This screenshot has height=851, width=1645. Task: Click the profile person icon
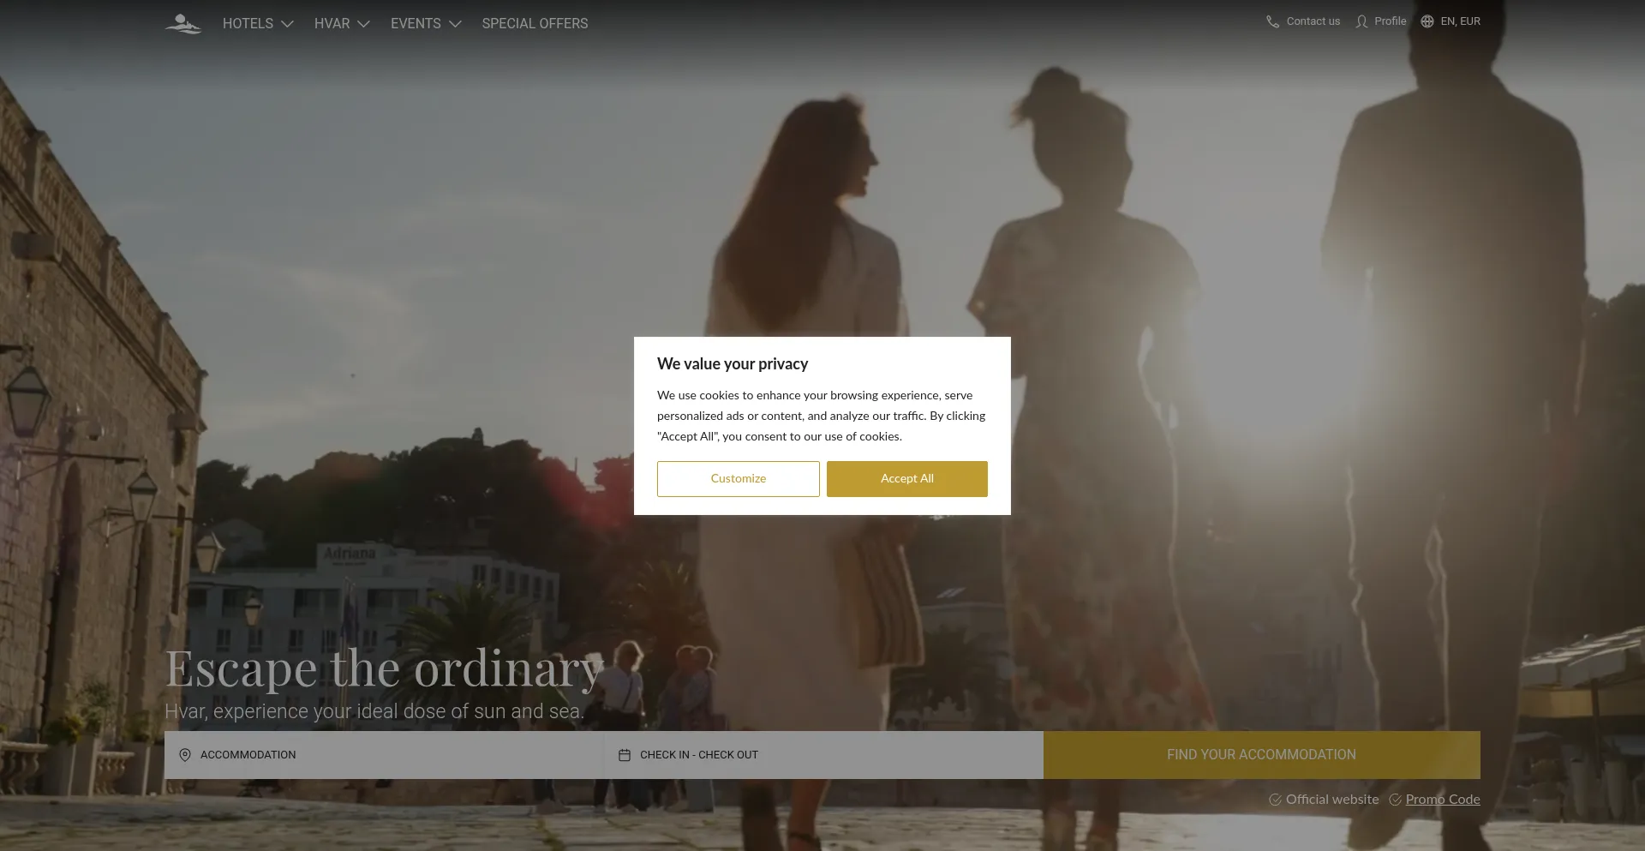[x=1361, y=21]
